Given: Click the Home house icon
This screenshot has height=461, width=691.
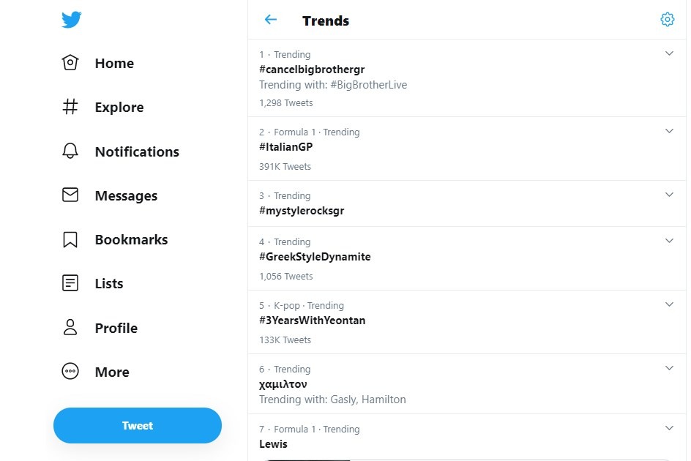Looking at the screenshot, I should [70, 63].
